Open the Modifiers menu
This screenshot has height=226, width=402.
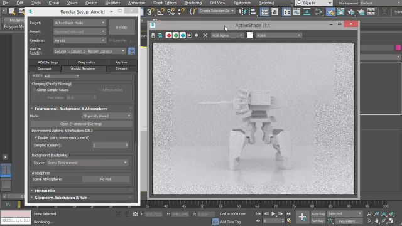(x=112, y=3)
